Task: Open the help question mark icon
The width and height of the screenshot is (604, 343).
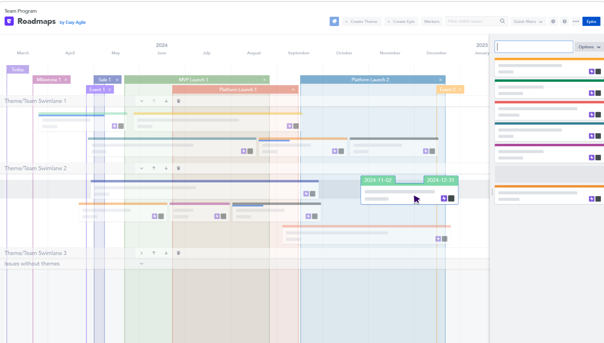Action: [x=565, y=21]
